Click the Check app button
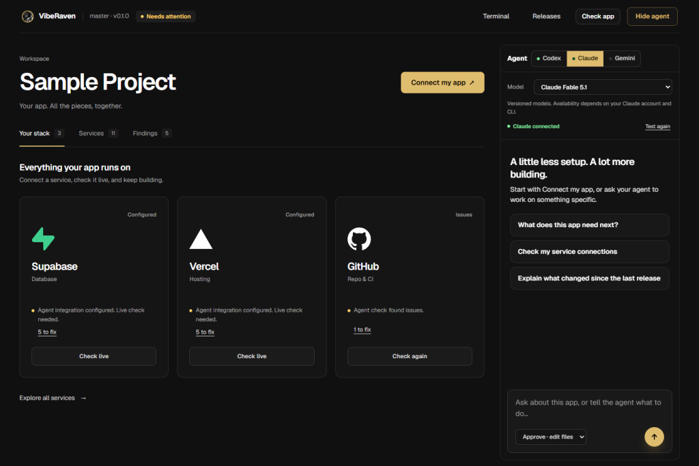 [x=598, y=16]
